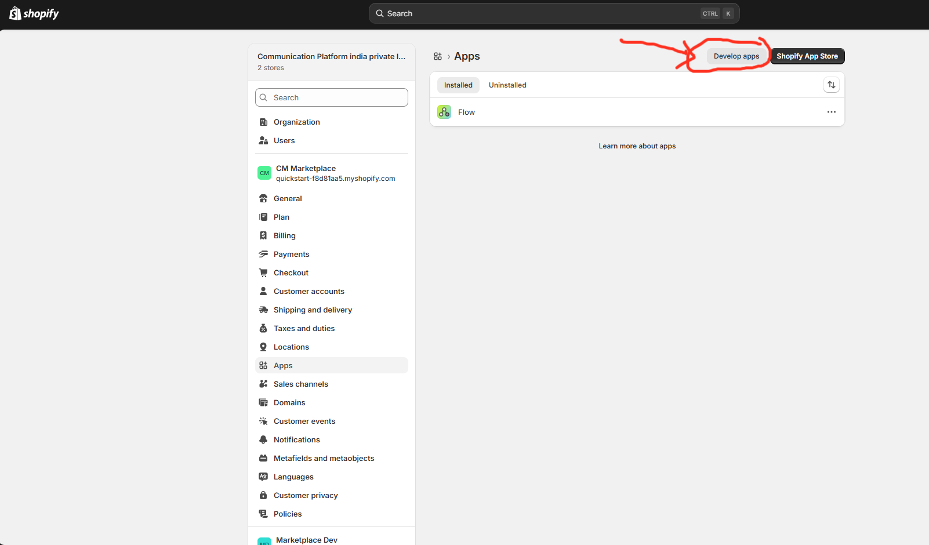Open Sales channels settings
The height and width of the screenshot is (545, 929).
[x=332, y=384]
